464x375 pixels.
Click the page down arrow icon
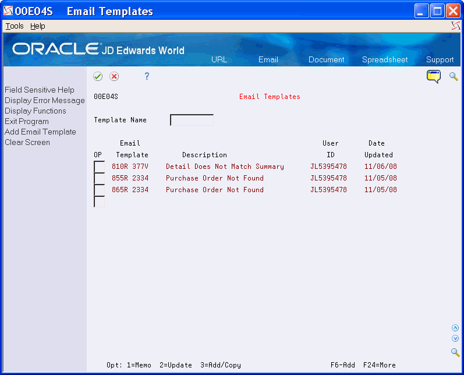point(455,338)
